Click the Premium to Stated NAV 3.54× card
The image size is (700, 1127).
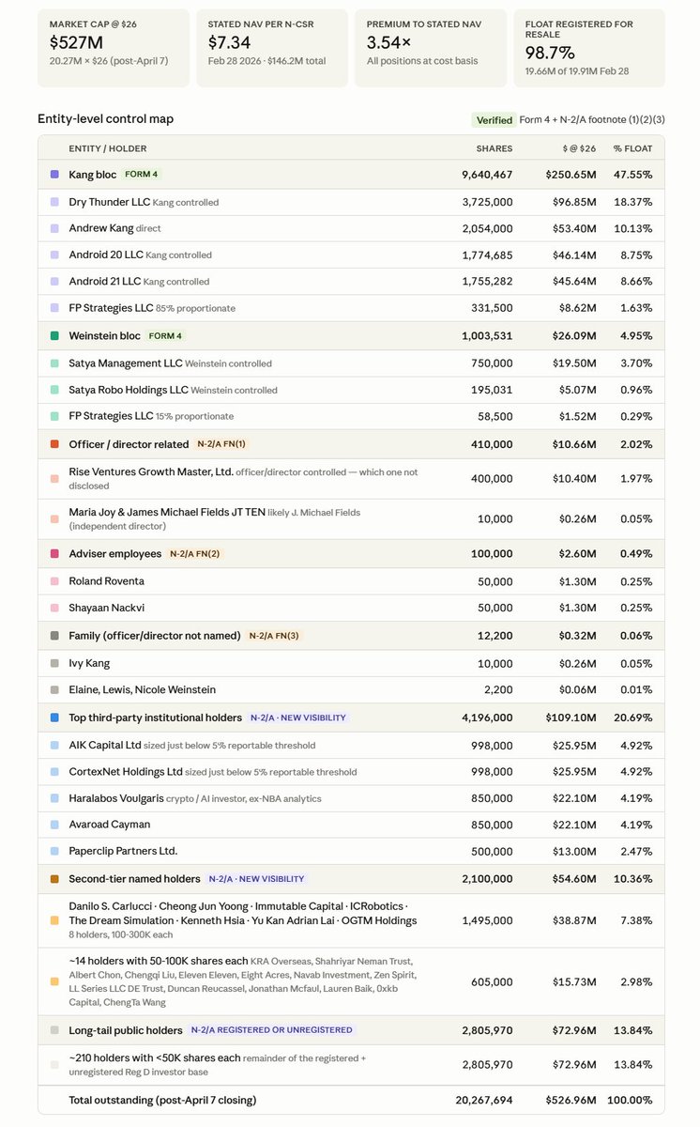[x=430, y=48]
